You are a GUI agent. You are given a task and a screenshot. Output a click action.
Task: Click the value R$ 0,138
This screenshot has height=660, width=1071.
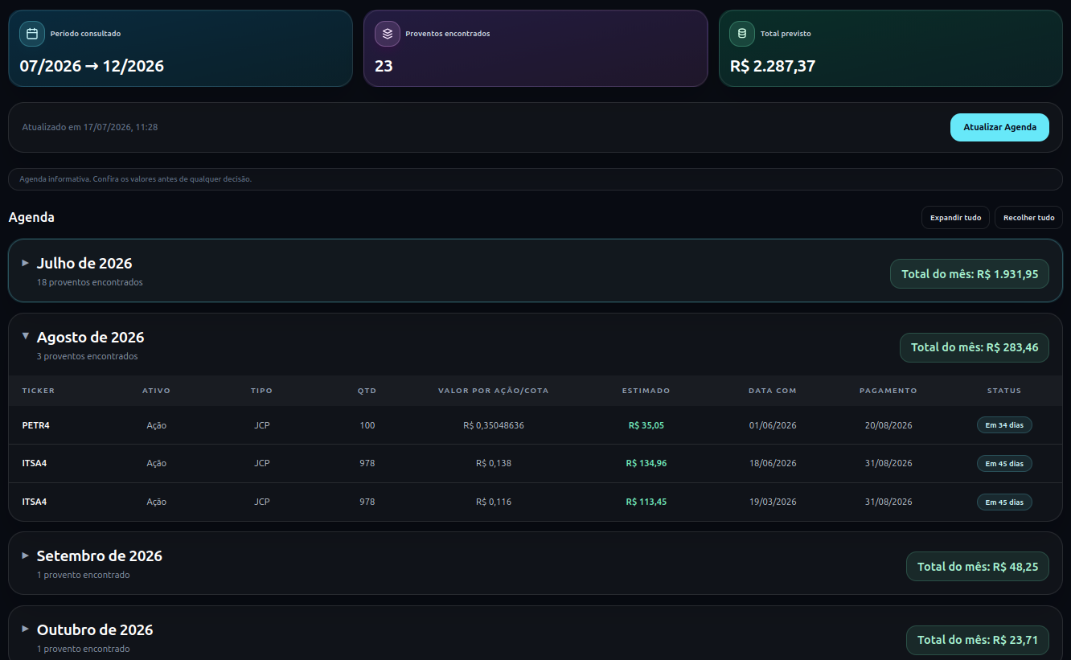494,463
